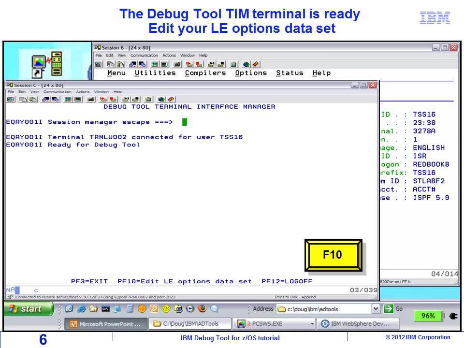Open Keyboard map icon in Session C toolbar
Viewport: 464px width, 348px height.
click(x=90, y=100)
